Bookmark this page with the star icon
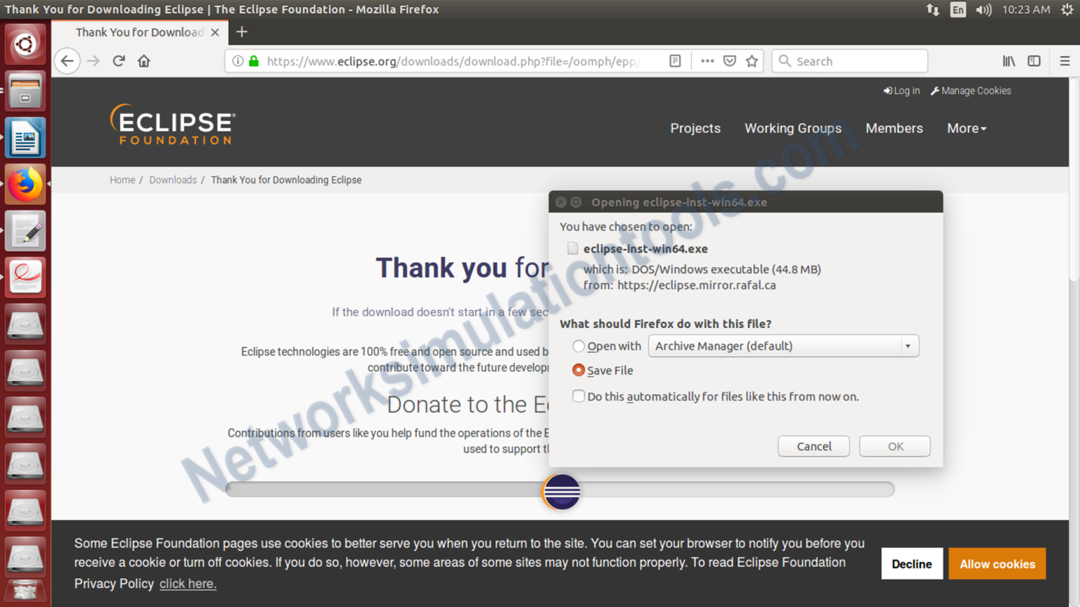Image resolution: width=1080 pixels, height=607 pixels. point(752,61)
